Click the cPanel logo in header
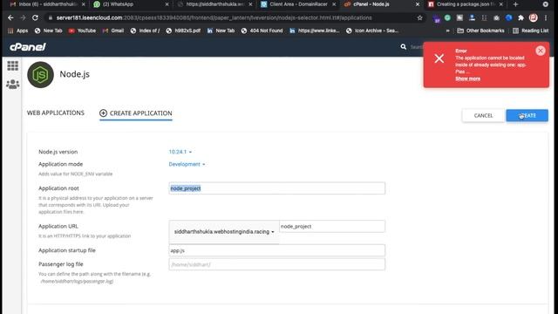This screenshot has height=314, width=558. click(x=28, y=46)
